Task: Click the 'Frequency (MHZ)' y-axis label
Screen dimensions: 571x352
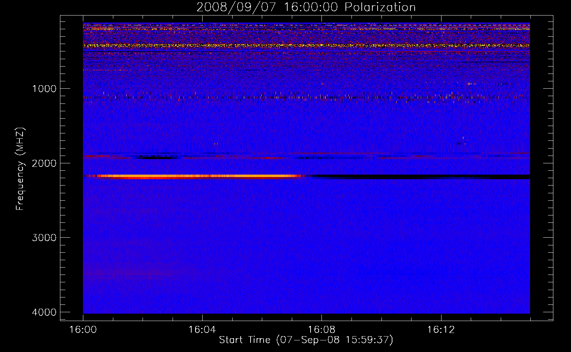Action: pyautogui.click(x=20, y=169)
